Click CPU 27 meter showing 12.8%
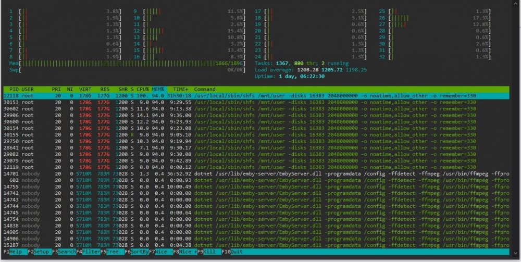Image resolution: width=521 pixels, height=262 pixels. coord(435,24)
